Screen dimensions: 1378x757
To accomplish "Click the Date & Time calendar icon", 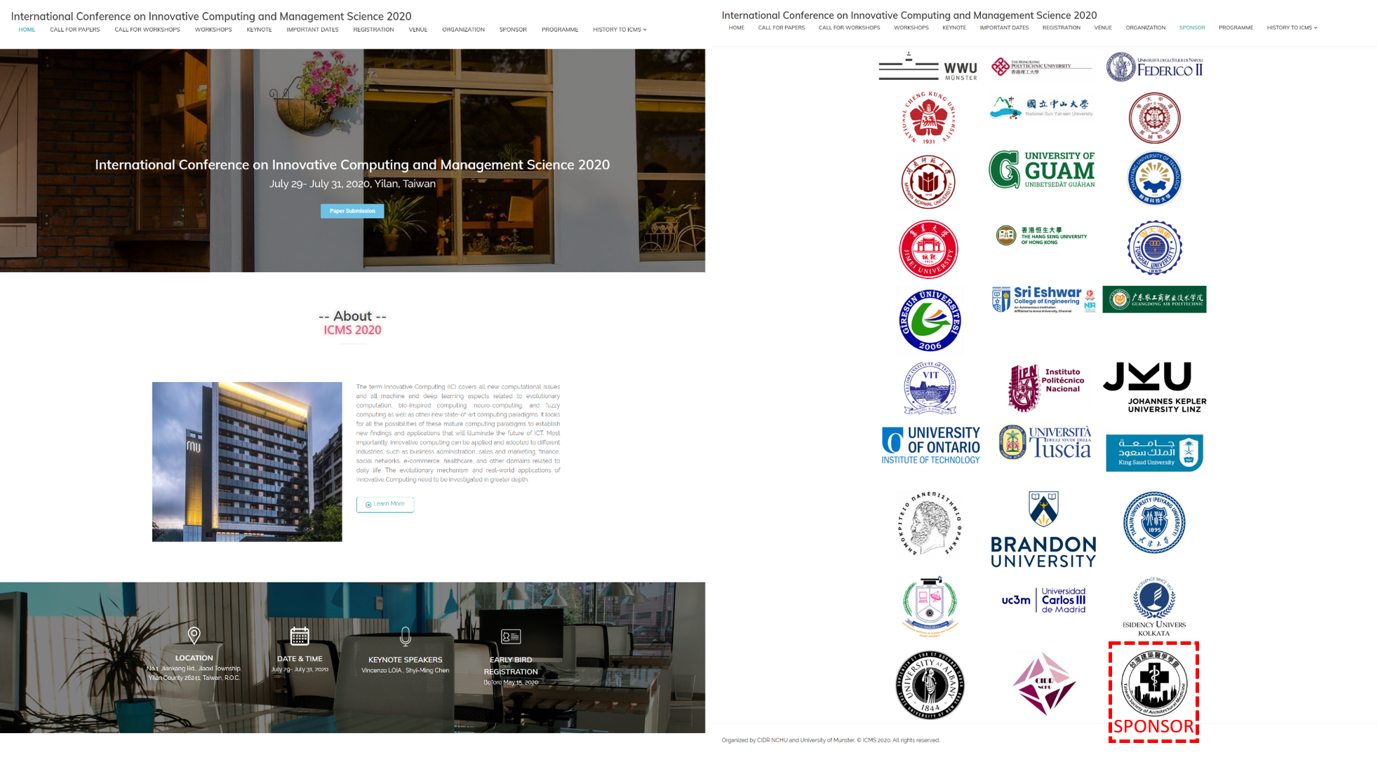I will pos(300,636).
